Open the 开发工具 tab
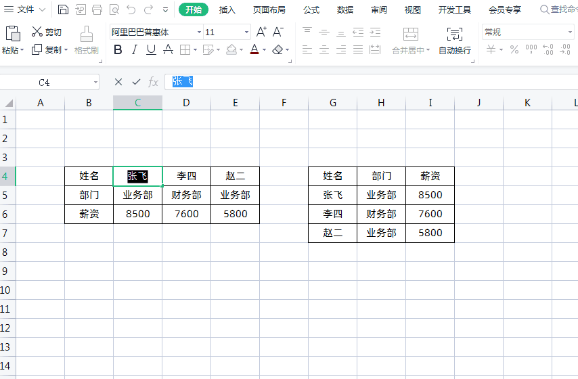Screen dimensions: 578x379 455,10
